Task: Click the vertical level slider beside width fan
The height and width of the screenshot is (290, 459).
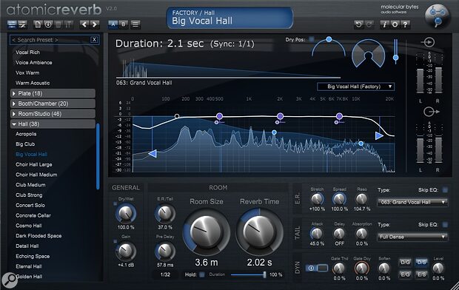Action: click(396, 52)
